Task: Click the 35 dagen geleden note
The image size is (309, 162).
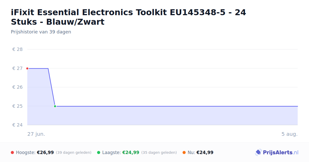Action: tap(159, 152)
